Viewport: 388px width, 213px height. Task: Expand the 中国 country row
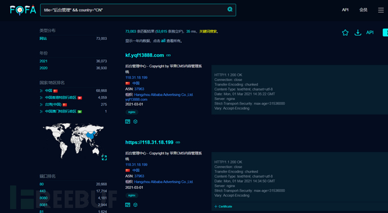[x=41, y=91]
